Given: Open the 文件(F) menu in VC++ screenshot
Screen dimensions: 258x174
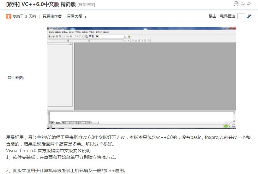Looking at the screenshot, I should tap(51, 32).
